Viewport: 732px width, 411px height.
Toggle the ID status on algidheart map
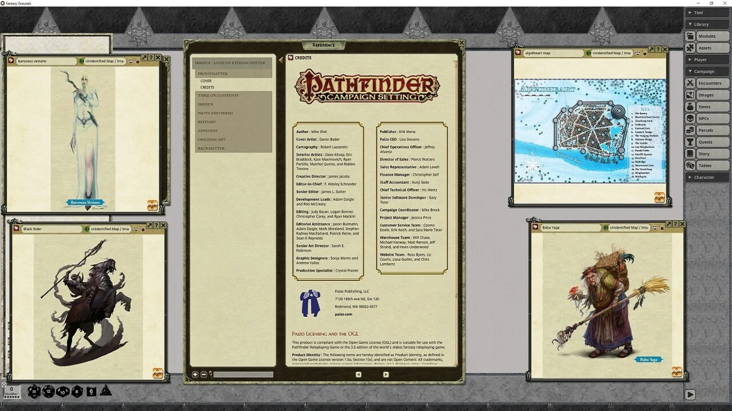point(589,53)
